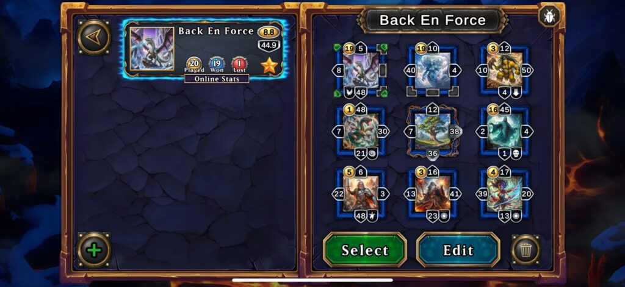Click the back arrow button
The image size is (625, 287).
[94, 37]
